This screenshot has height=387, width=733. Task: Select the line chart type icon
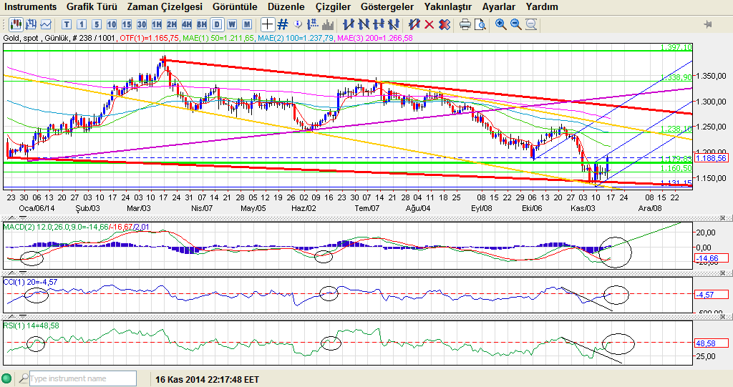(46, 24)
